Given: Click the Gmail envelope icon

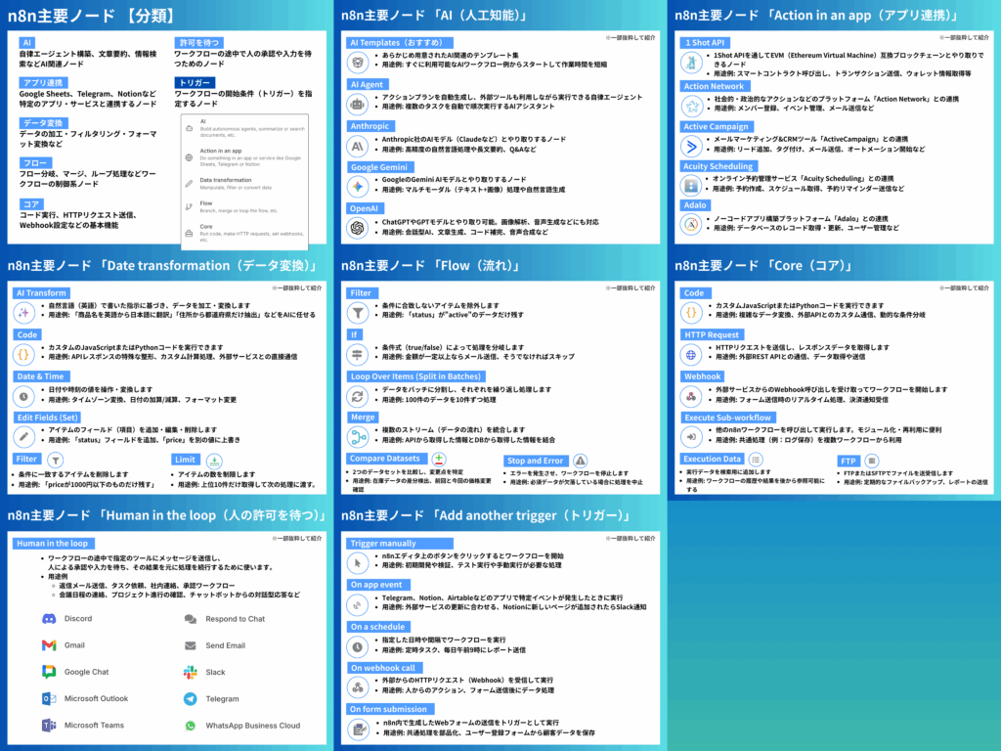Looking at the screenshot, I should click(x=49, y=645).
